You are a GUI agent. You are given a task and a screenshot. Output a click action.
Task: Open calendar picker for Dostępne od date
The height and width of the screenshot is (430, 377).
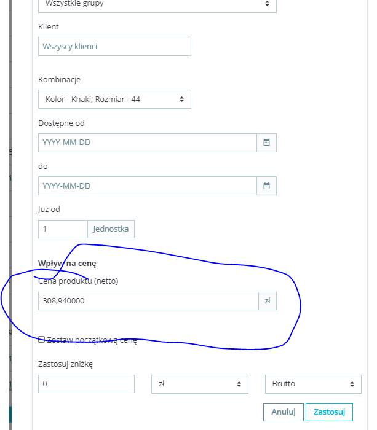click(266, 143)
